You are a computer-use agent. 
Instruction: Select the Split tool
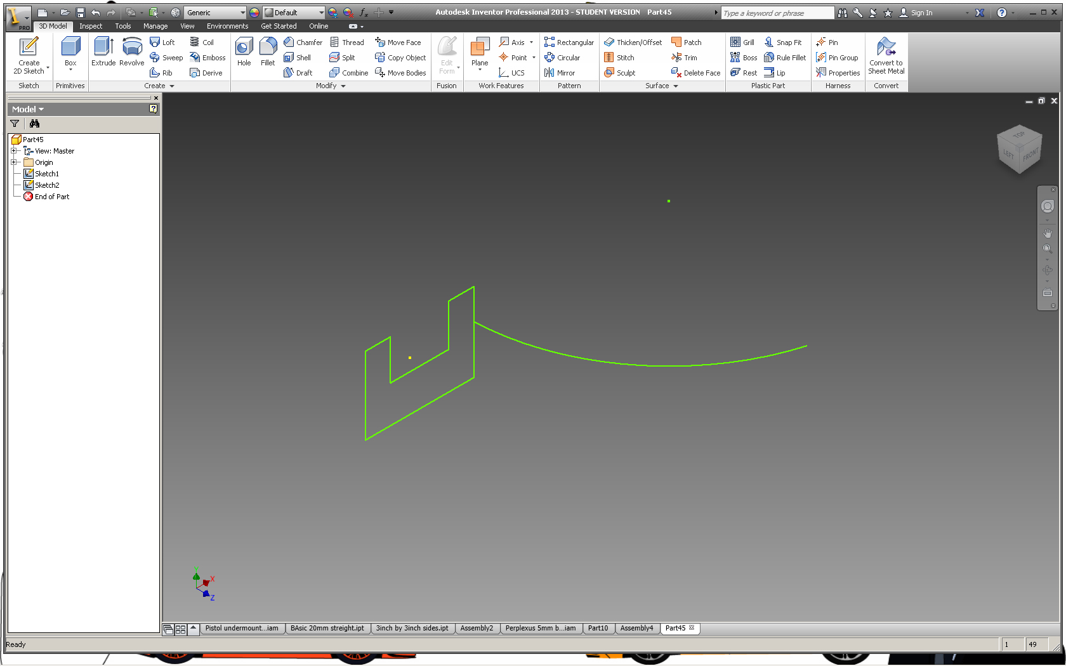(x=342, y=57)
